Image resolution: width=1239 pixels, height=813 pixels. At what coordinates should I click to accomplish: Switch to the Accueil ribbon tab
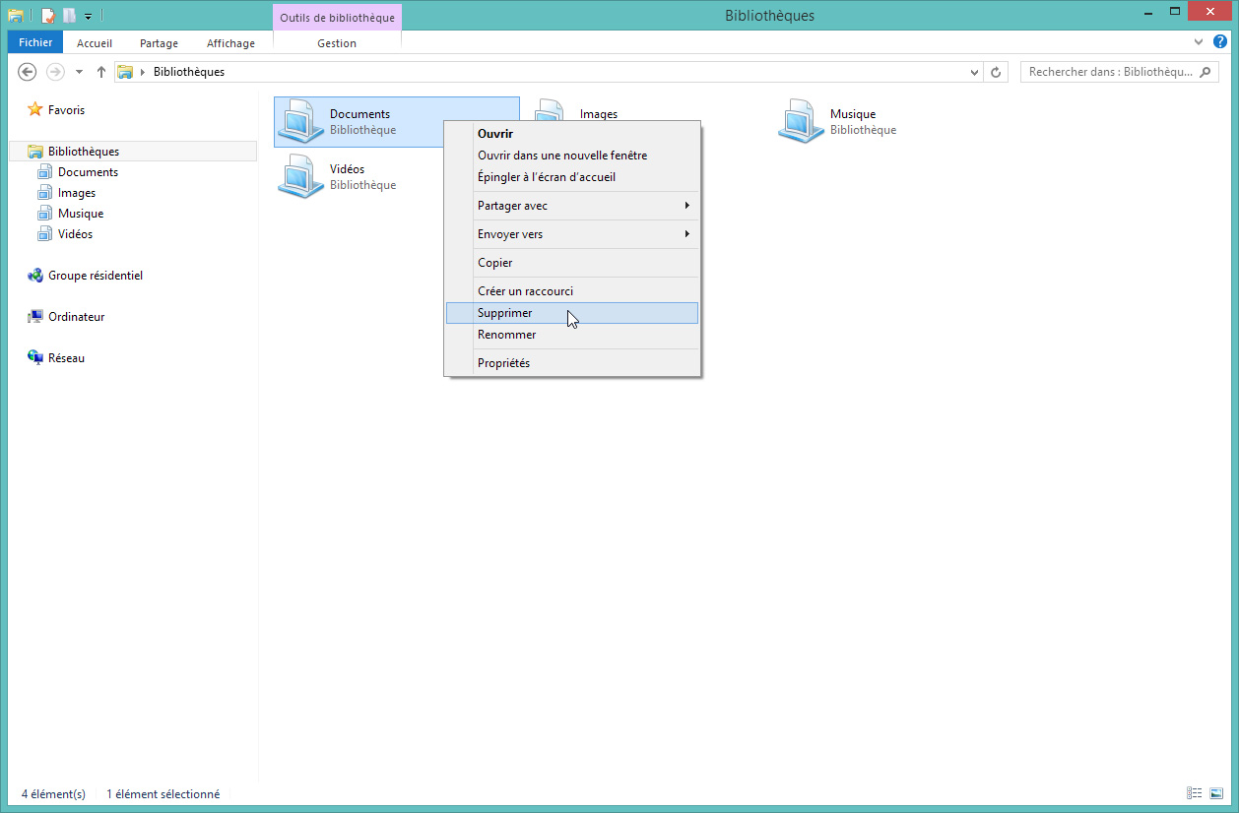coord(95,43)
